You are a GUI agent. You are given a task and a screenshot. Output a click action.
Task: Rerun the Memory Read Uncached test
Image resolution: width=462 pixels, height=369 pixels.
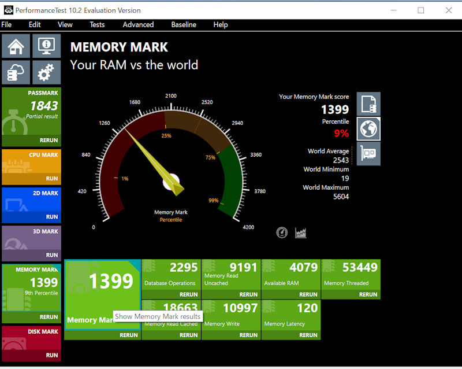tap(248, 294)
